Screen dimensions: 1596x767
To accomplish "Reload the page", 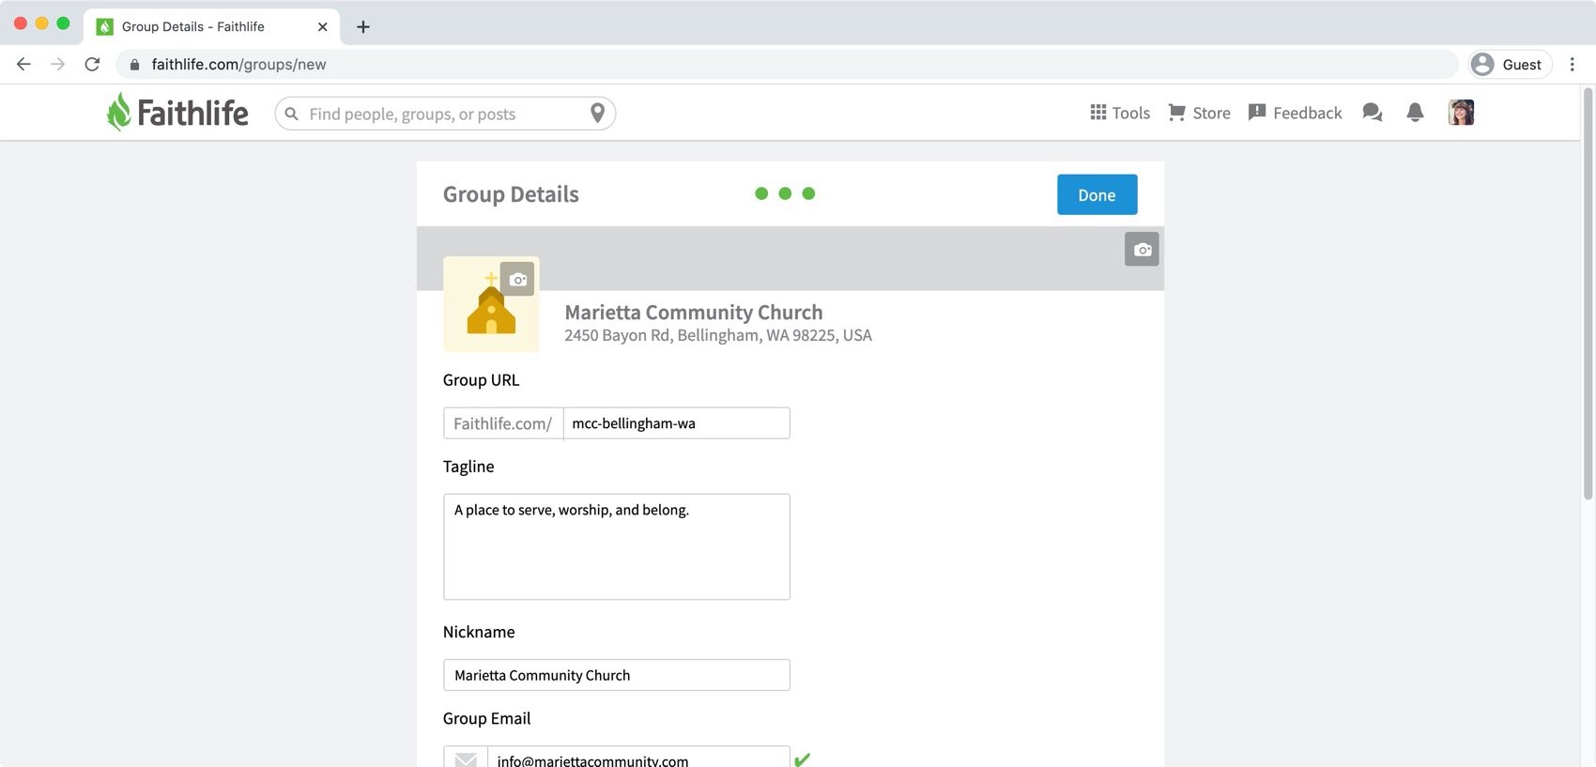I will coord(92,64).
